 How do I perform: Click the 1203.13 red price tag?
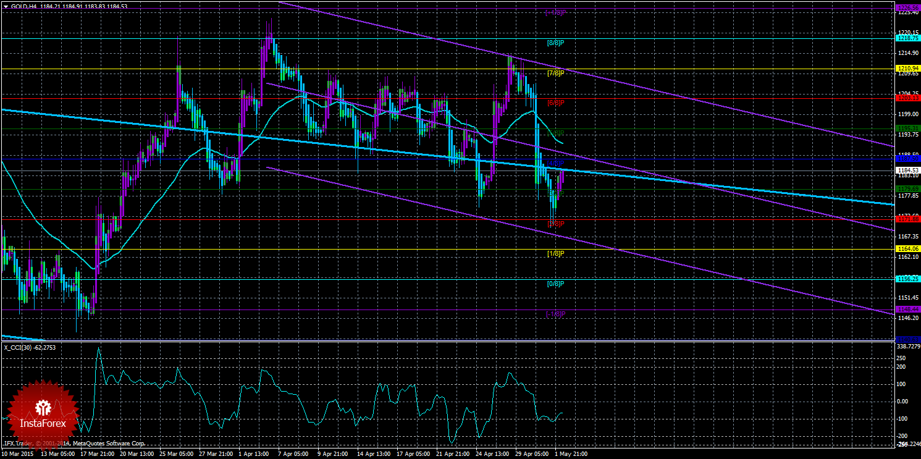pos(907,98)
